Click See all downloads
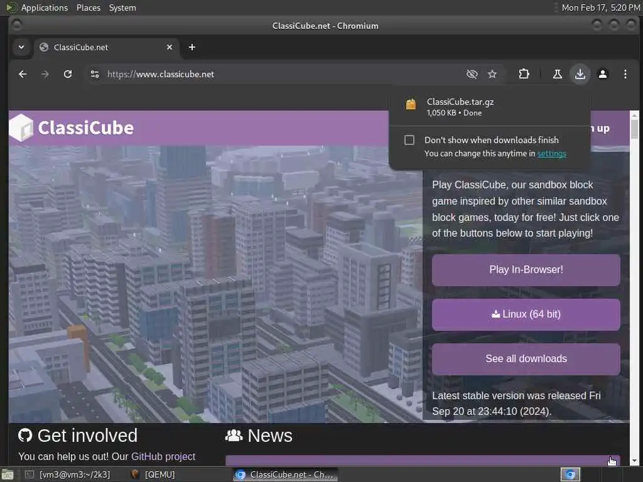Screen dimensions: 643x482 pos(526,358)
